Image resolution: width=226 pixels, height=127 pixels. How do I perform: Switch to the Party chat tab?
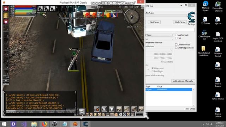(31, 112)
